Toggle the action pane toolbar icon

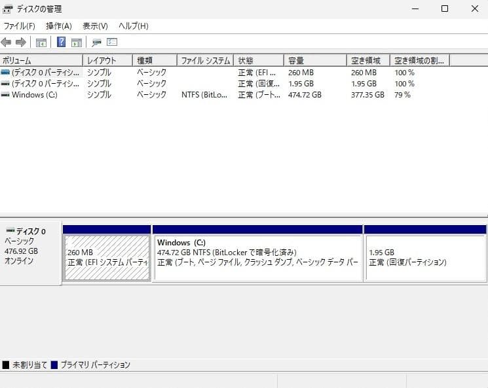77,43
